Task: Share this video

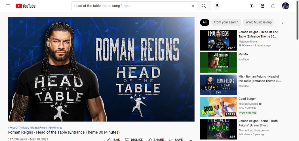Action: pyautogui.click(x=156, y=140)
